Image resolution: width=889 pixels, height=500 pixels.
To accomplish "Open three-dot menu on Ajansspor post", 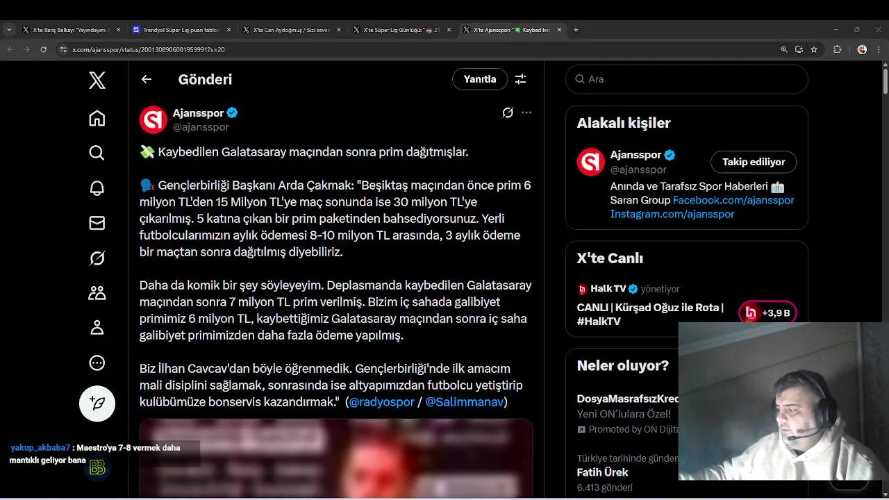I will [526, 112].
